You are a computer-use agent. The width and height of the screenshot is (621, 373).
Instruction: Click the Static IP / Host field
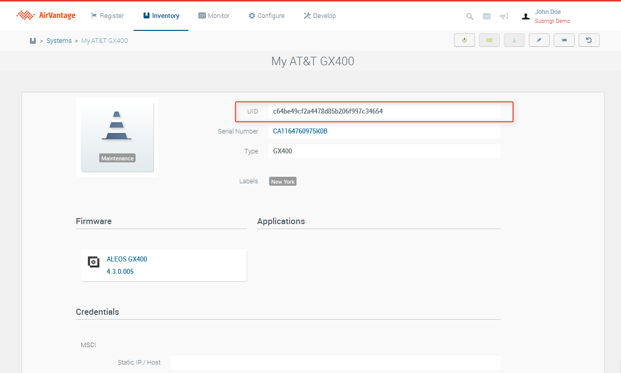335,362
